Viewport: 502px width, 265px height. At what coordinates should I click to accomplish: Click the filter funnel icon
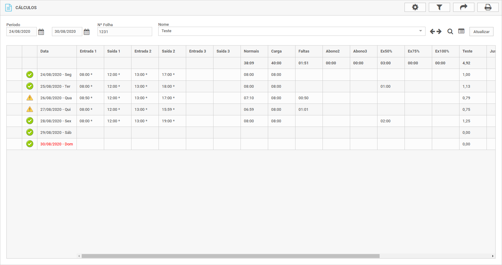[439, 7]
